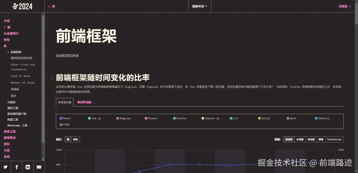Open 构建工具 in the sidebar
This screenshot has height=173, width=358.
click(13, 120)
